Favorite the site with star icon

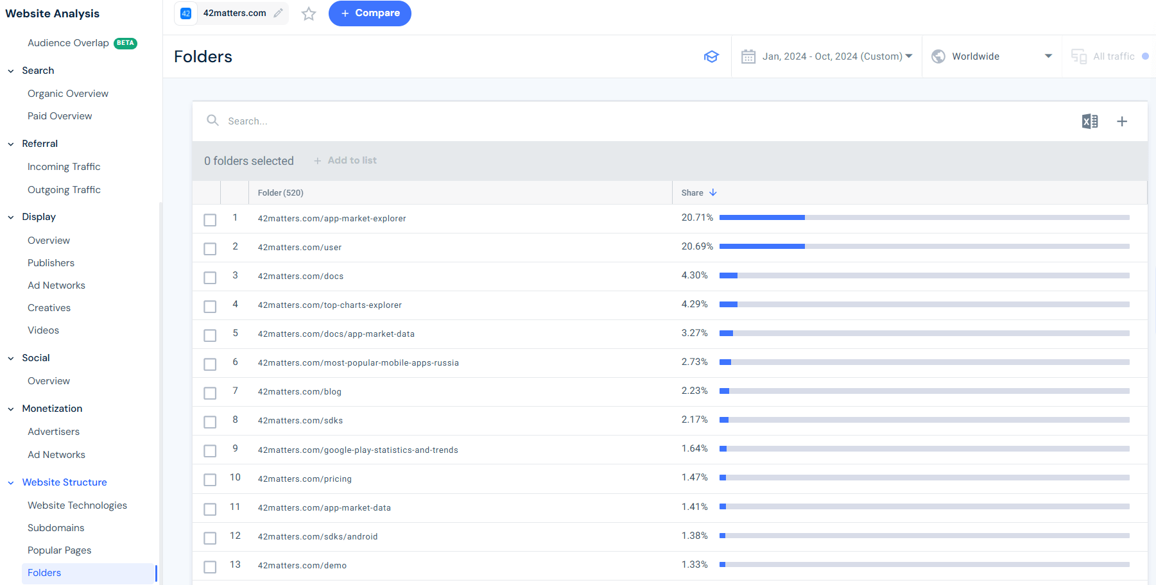pos(309,13)
